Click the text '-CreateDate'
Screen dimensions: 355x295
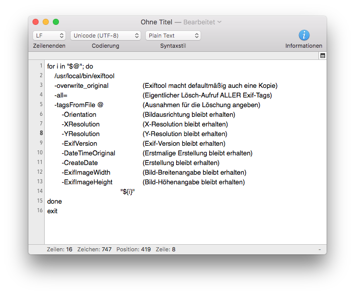(x=80, y=163)
